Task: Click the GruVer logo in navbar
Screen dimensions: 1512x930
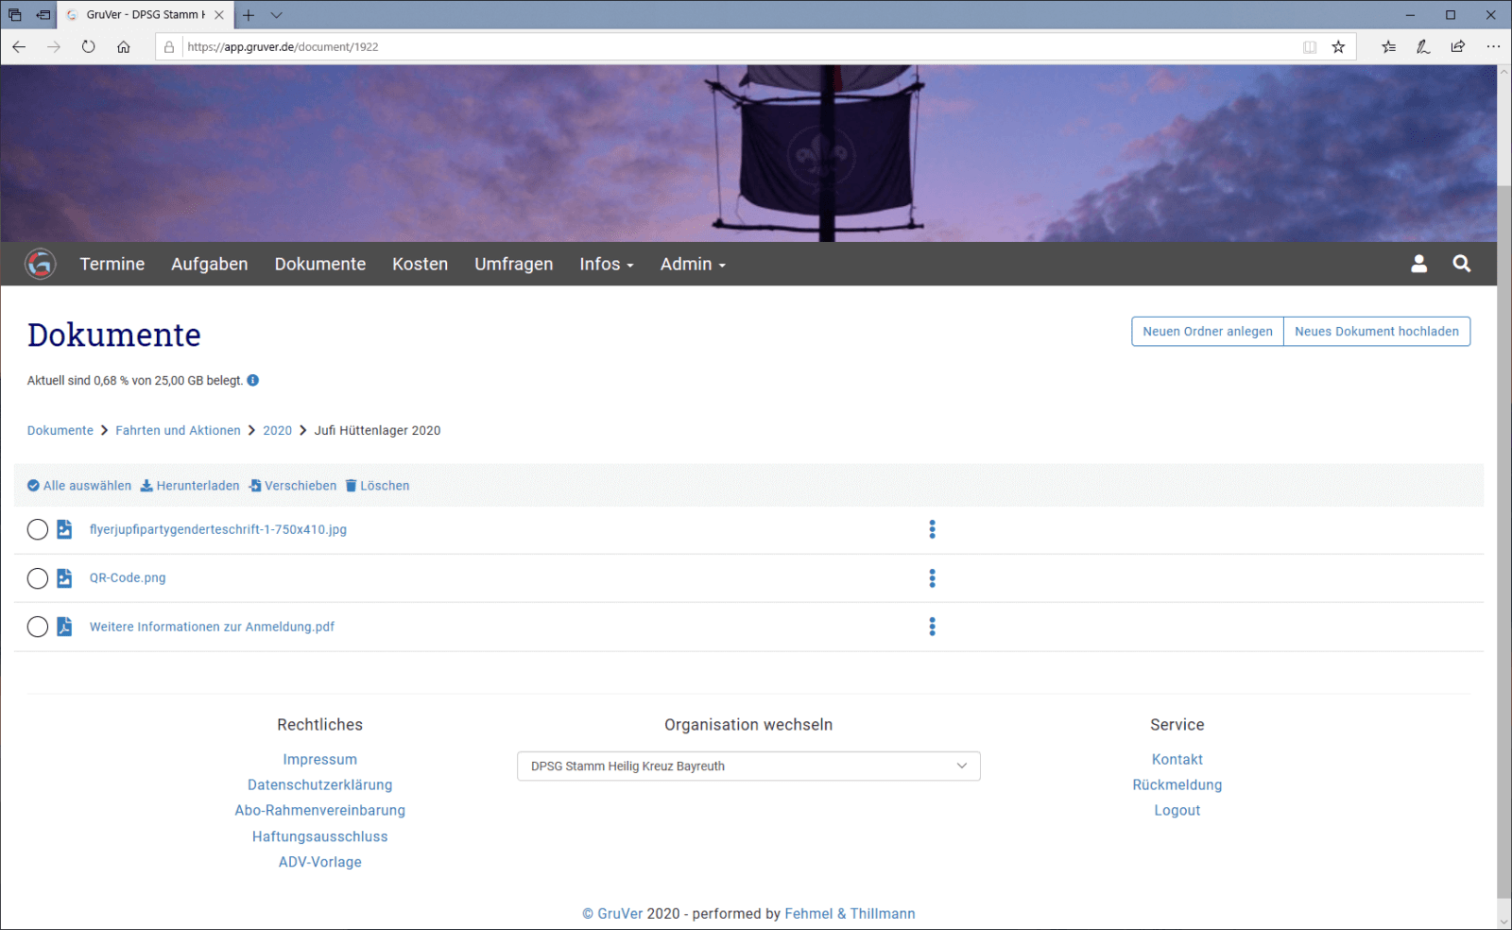Action: click(41, 264)
